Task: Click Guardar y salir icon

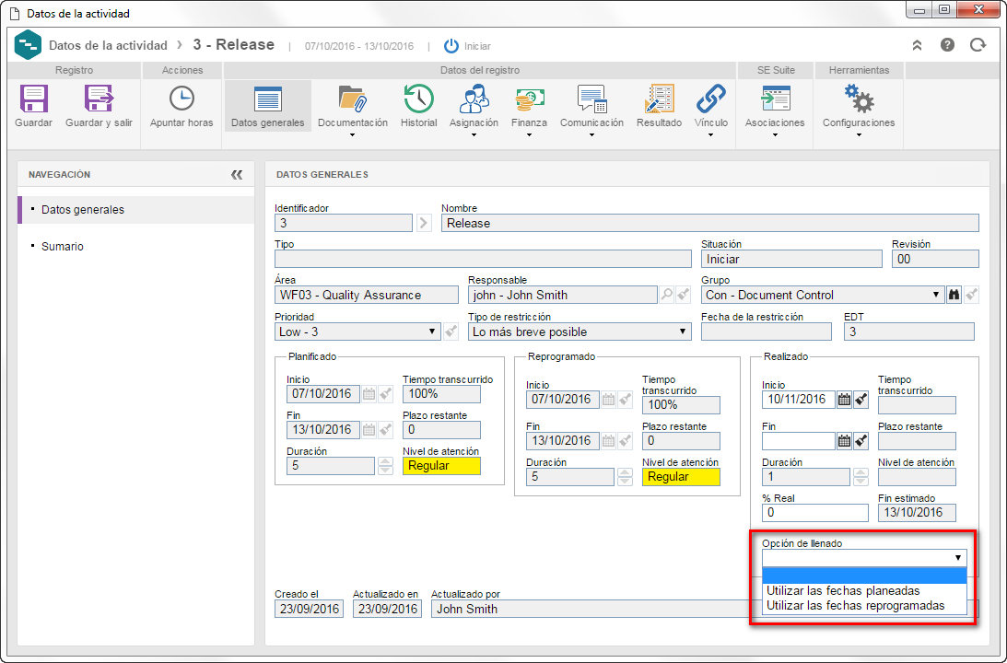Action: [x=99, y=99]
